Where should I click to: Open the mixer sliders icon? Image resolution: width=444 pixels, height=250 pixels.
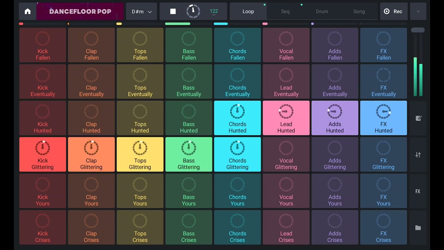point(418,155)
